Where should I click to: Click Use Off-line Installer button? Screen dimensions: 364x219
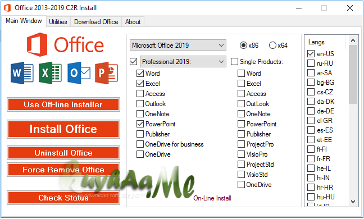(63, 104)
